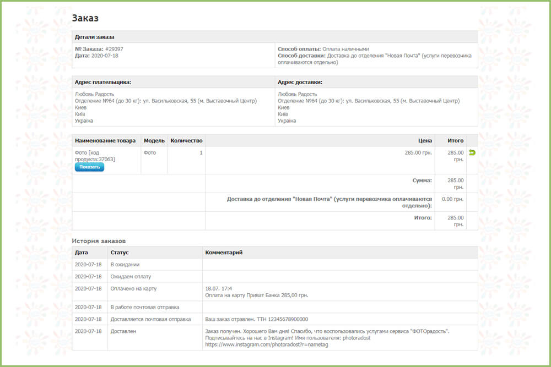Screen dimensions: 551x367
Task: Click the Заказ page heading
Action: click(x=85, y=18)
